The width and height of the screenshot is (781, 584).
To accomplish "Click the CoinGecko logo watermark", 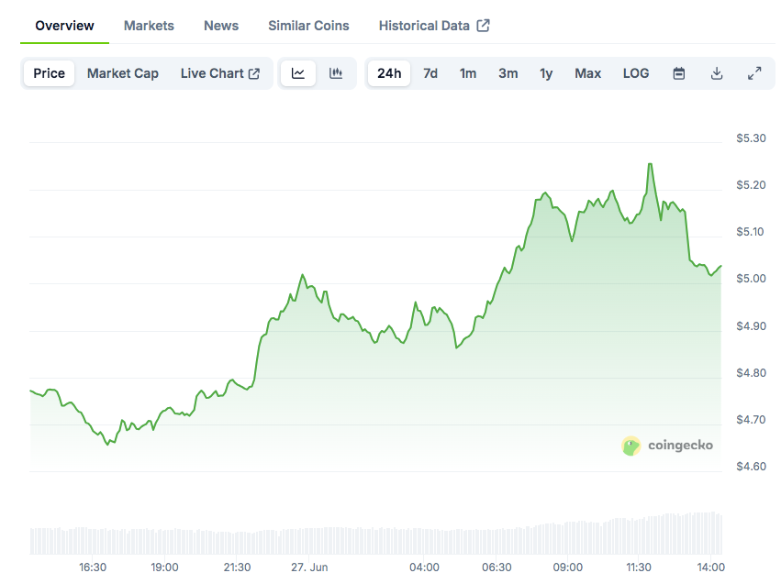I will [x=667, y=446].
